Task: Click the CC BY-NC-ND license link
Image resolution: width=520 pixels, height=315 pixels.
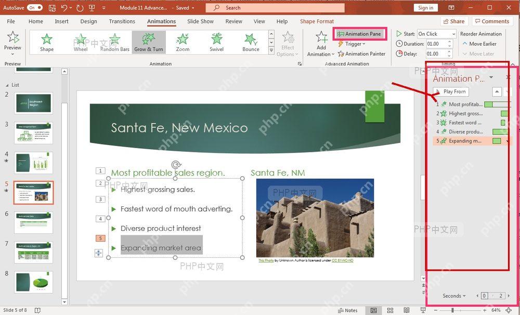Action: pos(343,260)
